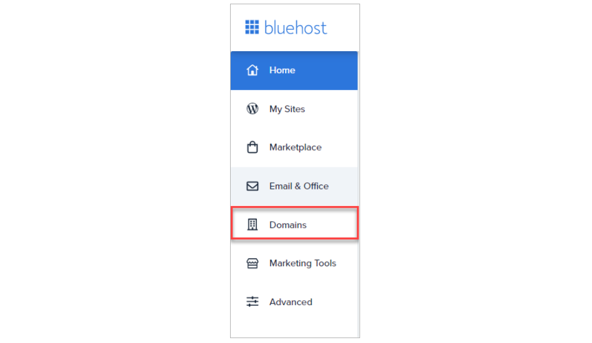Click the envelope Email & Office icon
This screenshot has width=592, height=343.
coord(252,186)
